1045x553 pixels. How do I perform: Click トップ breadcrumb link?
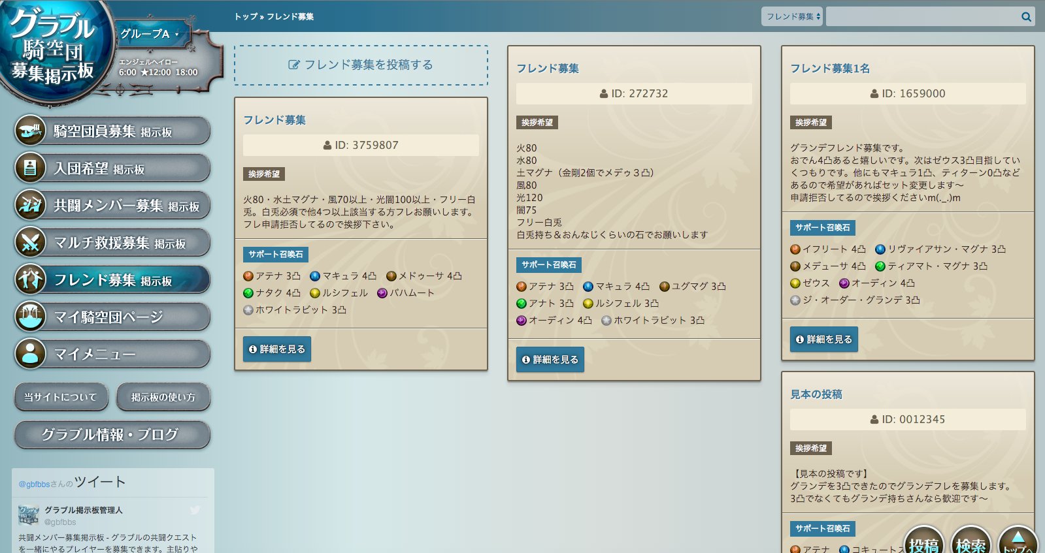(246, 16)
